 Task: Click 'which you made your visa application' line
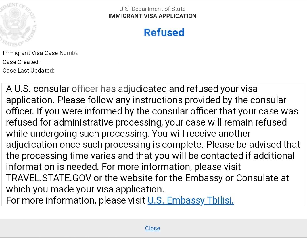85,189
